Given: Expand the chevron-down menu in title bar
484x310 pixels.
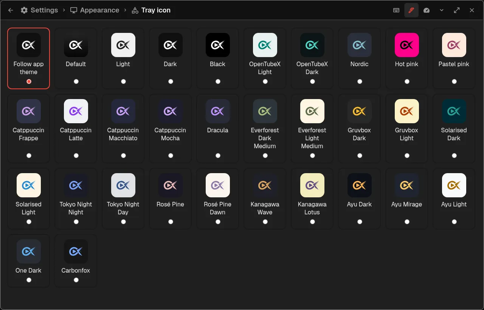Looking at the screenshot, I should point(442,10).
